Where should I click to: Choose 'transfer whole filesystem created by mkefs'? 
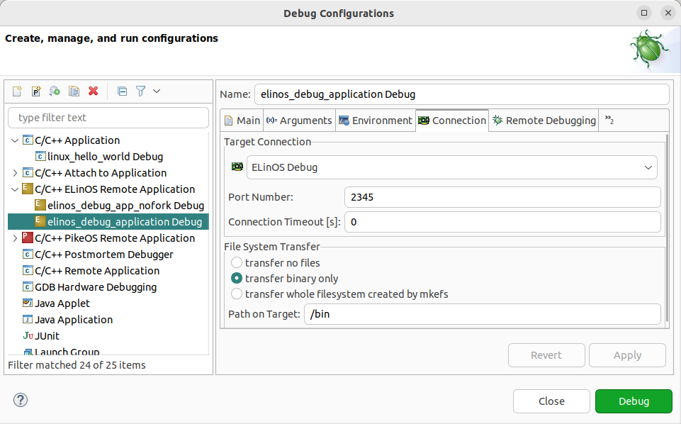237,294
